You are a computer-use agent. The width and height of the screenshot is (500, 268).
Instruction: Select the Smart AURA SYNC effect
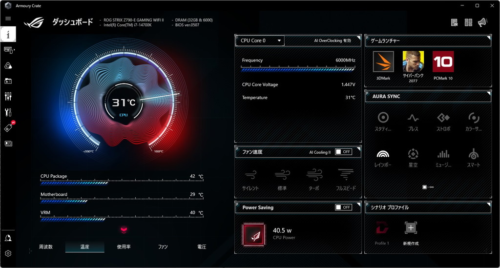coord(474,158)
